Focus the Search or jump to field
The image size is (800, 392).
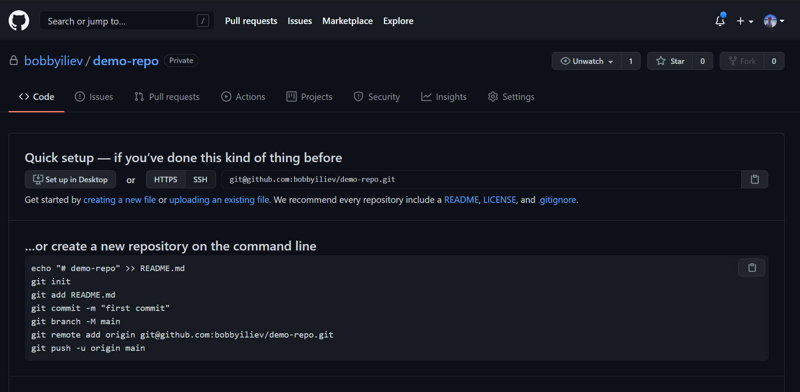coord(127,21)
